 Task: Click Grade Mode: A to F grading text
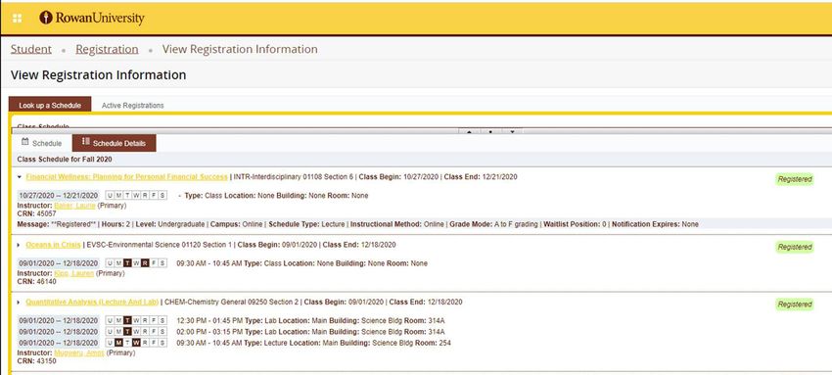pos(493,224)
